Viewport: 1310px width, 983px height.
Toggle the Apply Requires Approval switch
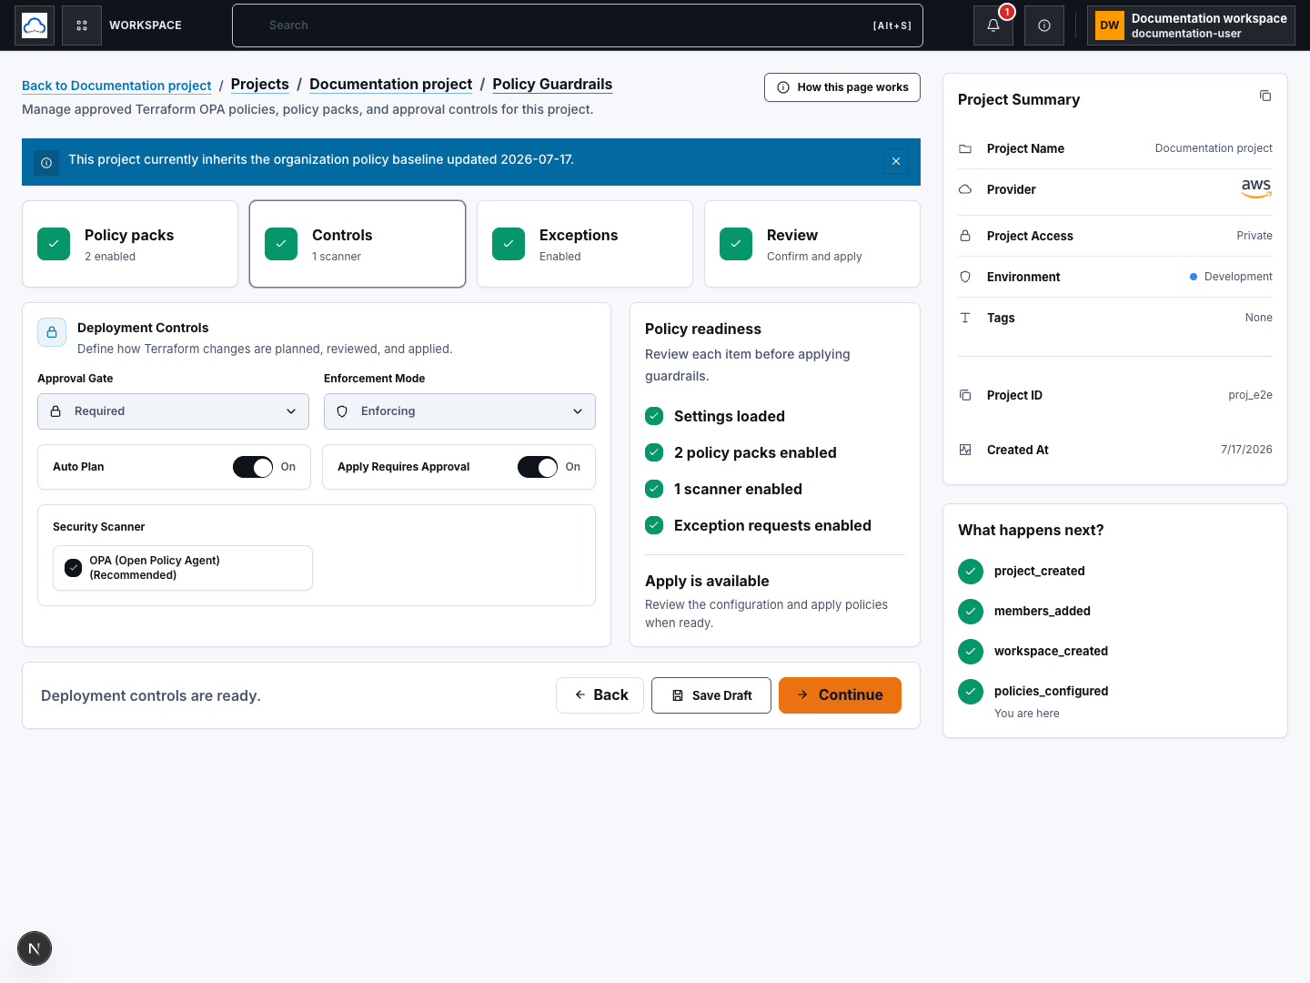538,467
